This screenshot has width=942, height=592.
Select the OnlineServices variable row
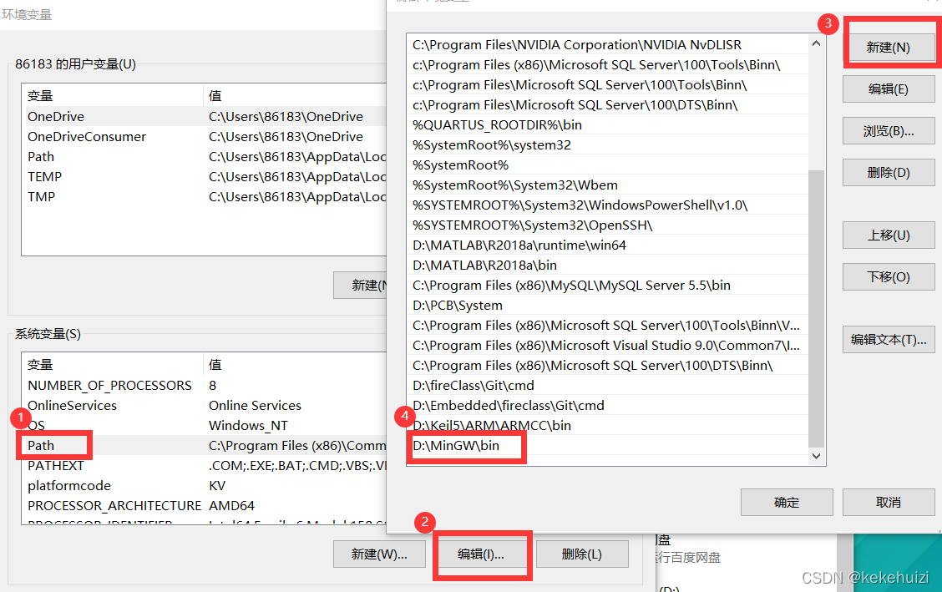click(x=205, y=405)
